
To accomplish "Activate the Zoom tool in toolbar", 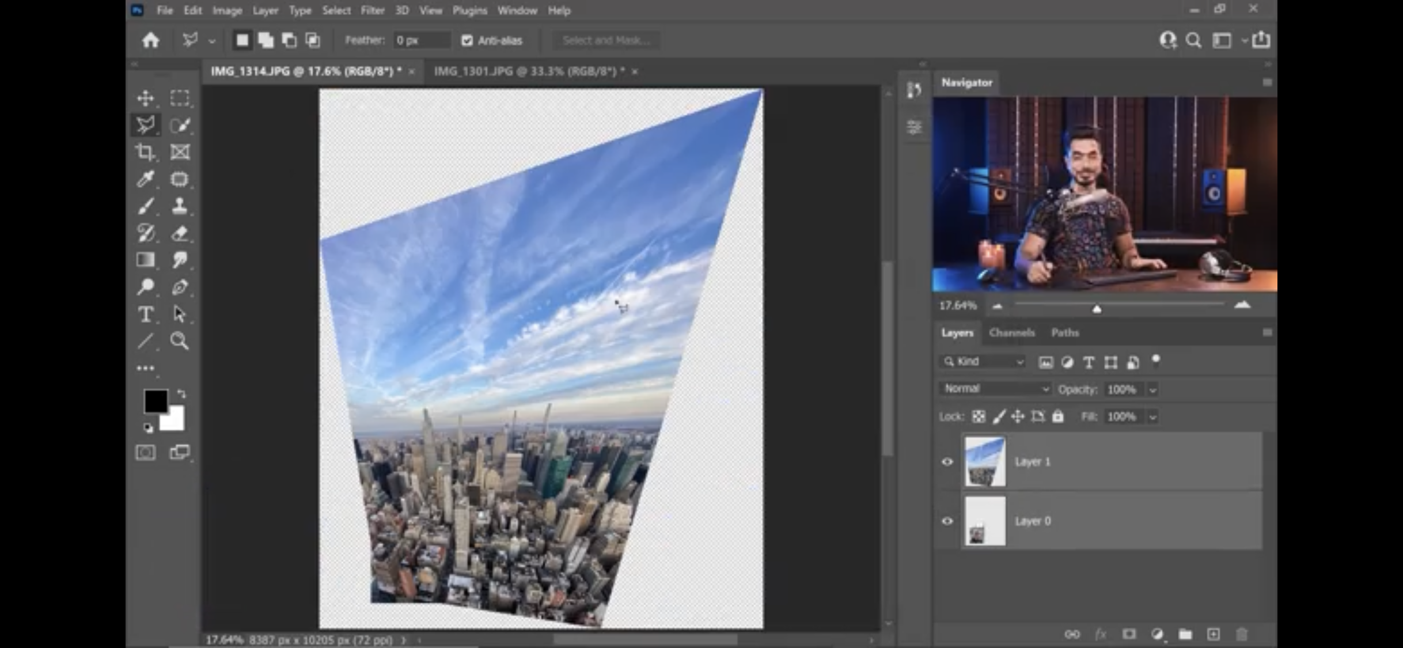I will point(180,342).
